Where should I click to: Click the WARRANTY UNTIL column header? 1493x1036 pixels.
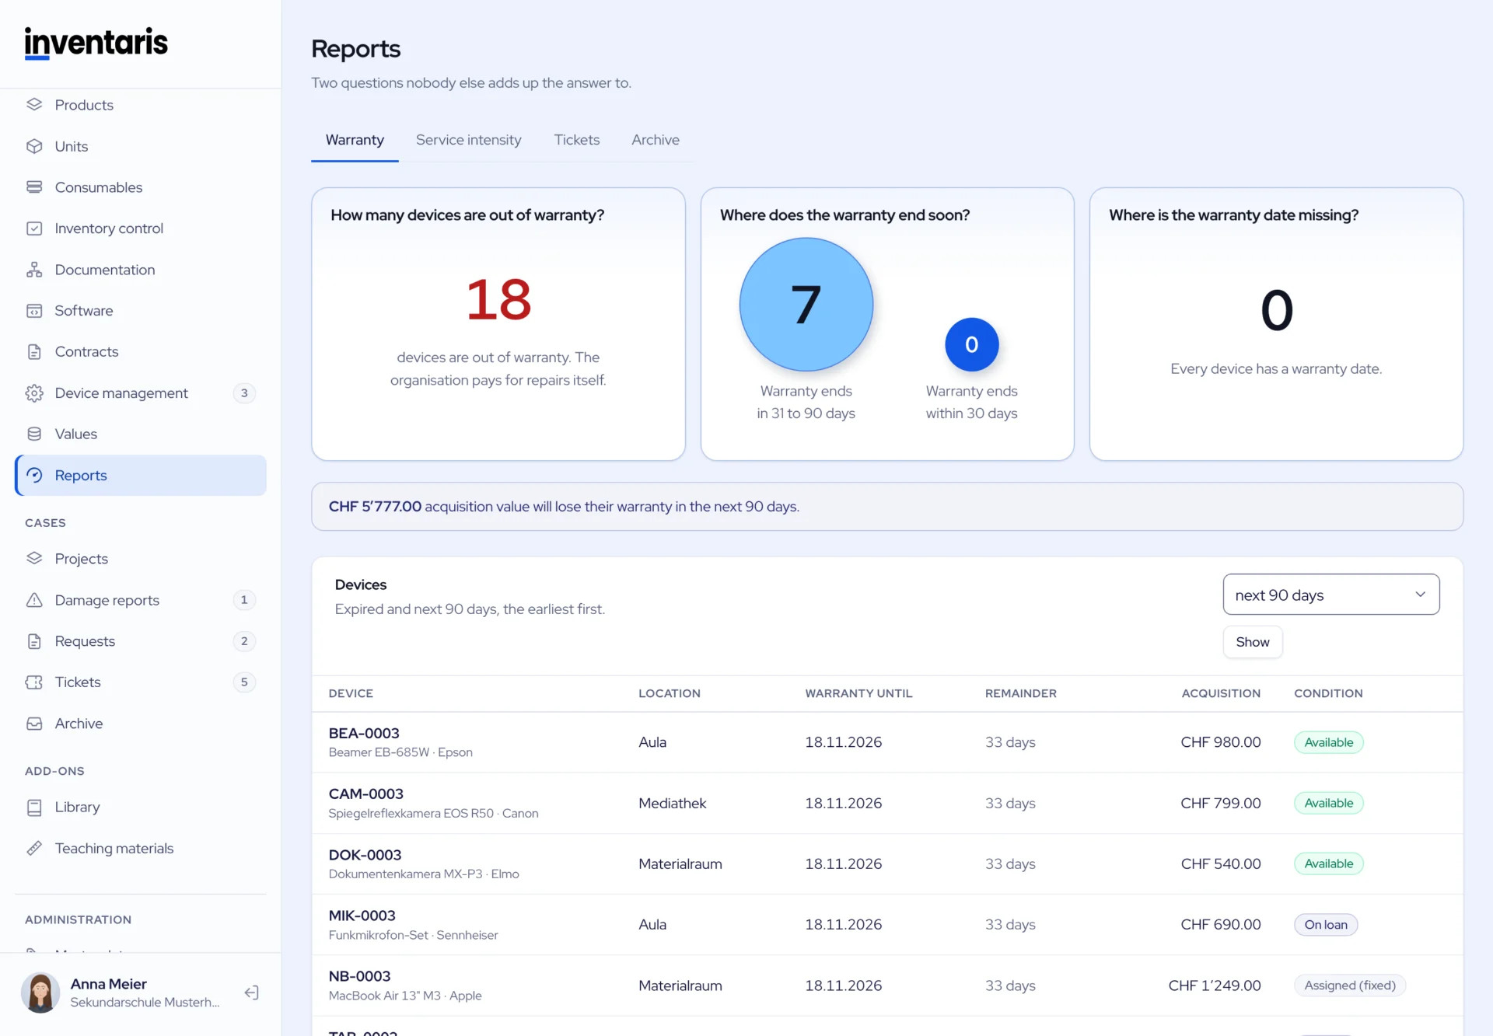[858, 693]
